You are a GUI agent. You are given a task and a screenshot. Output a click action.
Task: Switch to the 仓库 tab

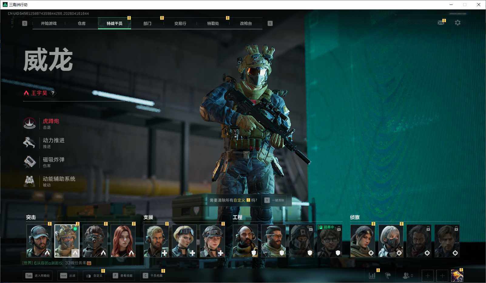pyautogui.click(x=82, y=23)
